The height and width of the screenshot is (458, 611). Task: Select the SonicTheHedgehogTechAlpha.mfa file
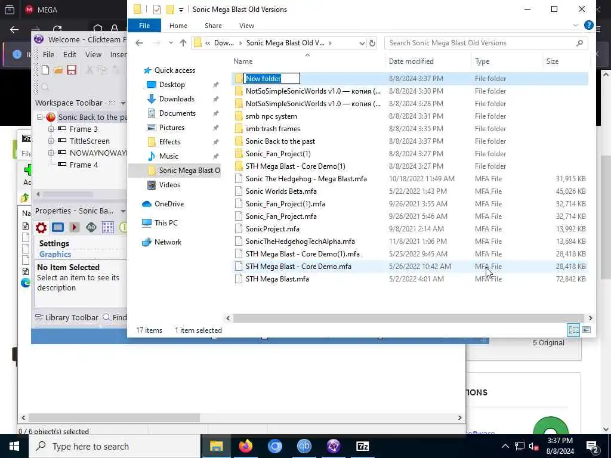[x=300, y=242]
